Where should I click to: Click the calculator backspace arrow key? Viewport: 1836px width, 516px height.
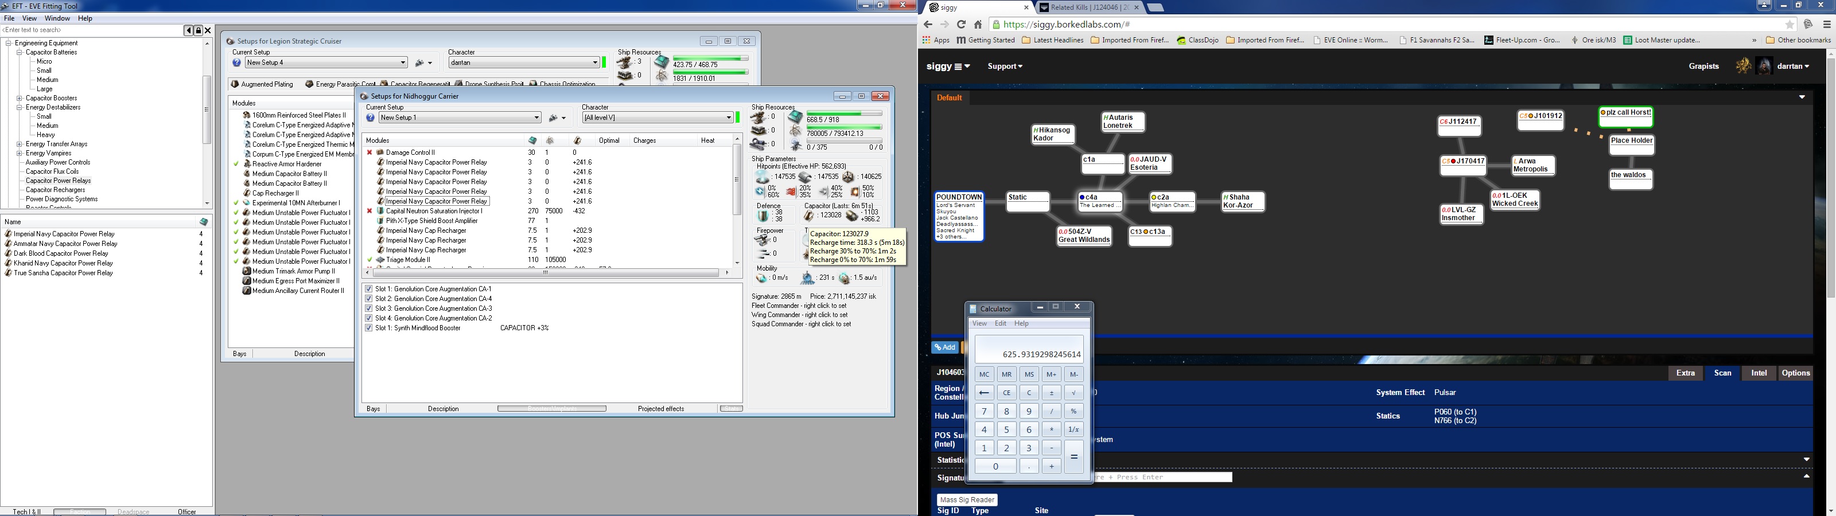pos(983,393)
